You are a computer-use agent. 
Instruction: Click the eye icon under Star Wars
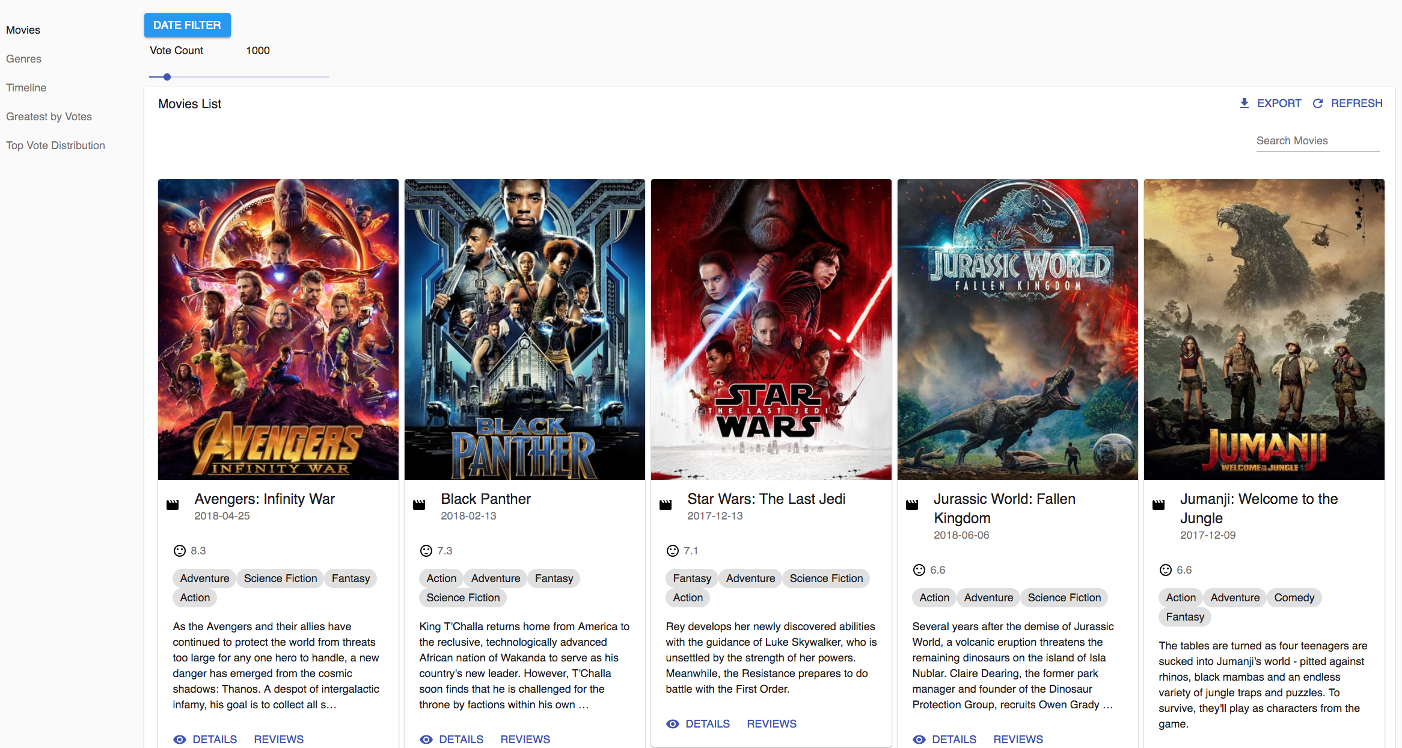click(673, 724)
